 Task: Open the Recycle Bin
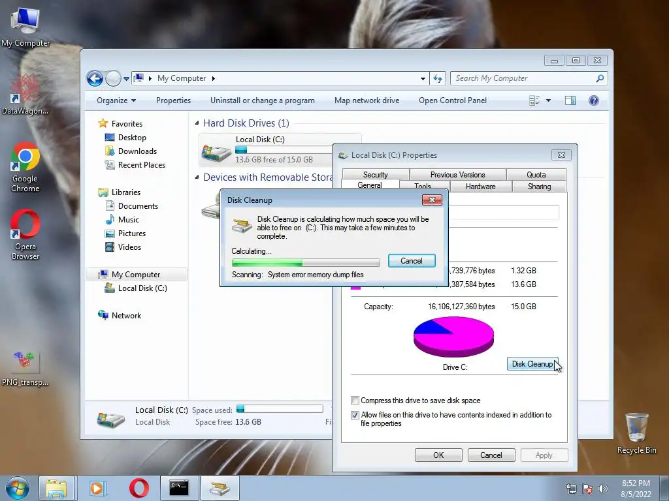[x=636, y=433]
